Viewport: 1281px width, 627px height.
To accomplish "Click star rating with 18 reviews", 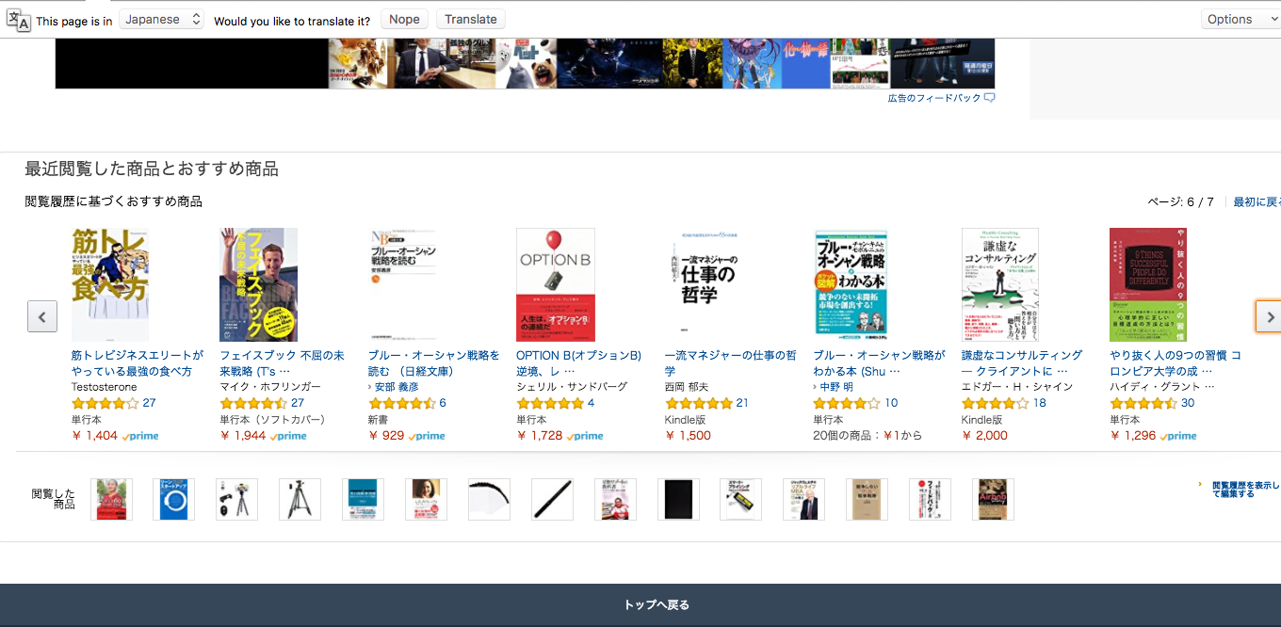I will tap(995, 403).
